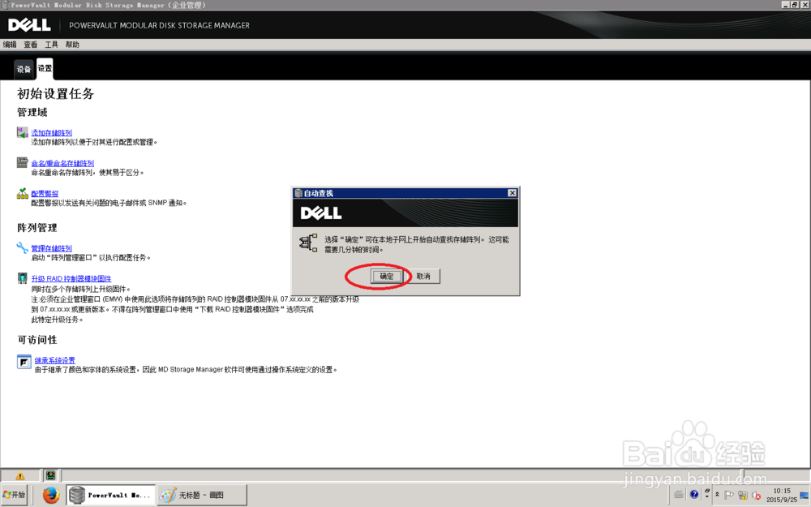The width and height of the screenshot is (811, 507).
Task: Open the 工具 menu
Action: pyautogui.click(x=51, y=45)
